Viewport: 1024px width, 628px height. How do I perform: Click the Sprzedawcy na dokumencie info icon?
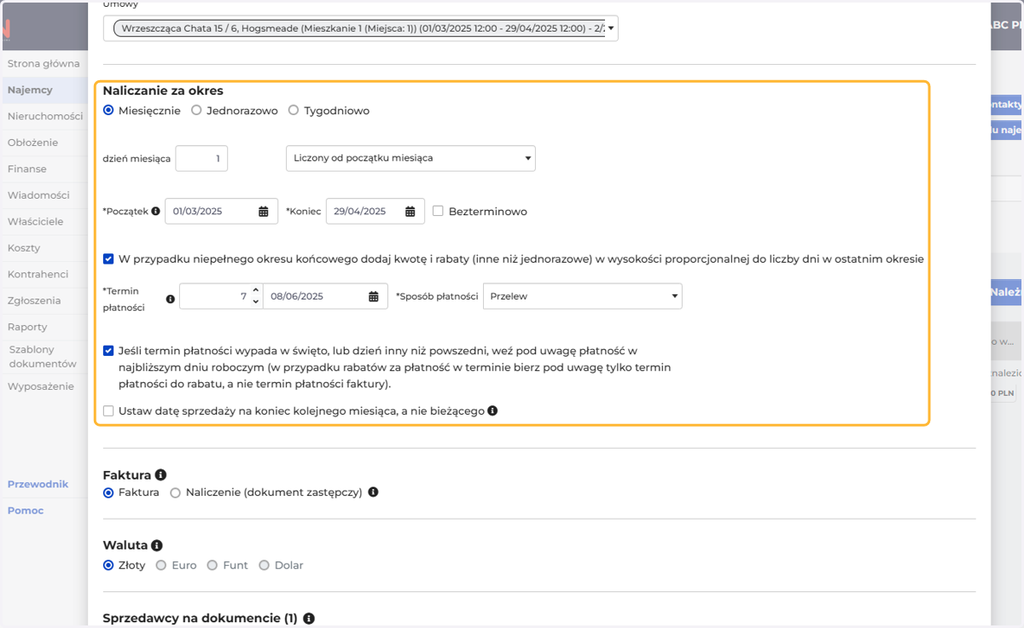pyautogui.click(x=309, y=618)
